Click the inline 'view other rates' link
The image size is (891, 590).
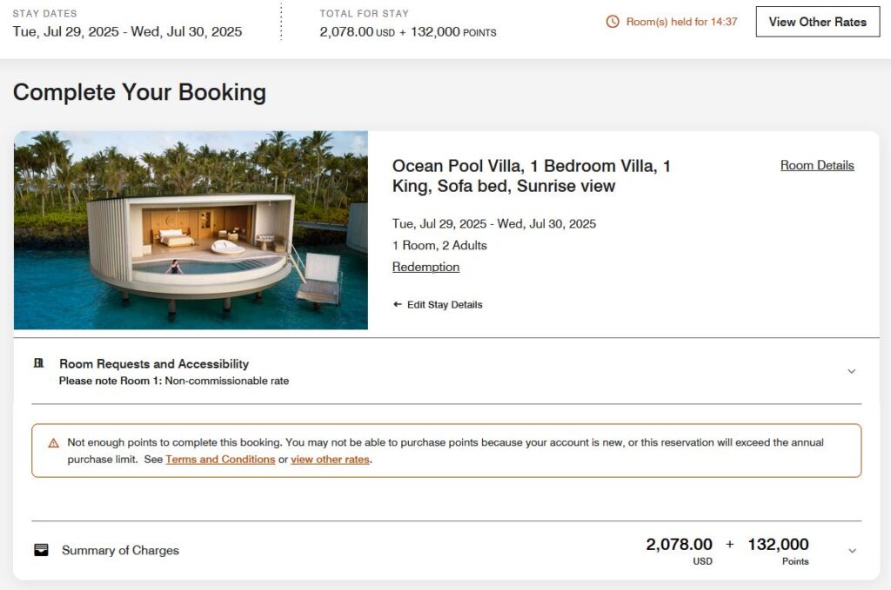pyautogui.click(x=330, y=460)
